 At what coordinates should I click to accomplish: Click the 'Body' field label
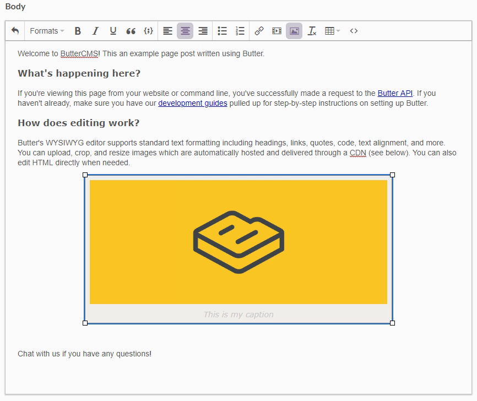click(x=15, y=7)
